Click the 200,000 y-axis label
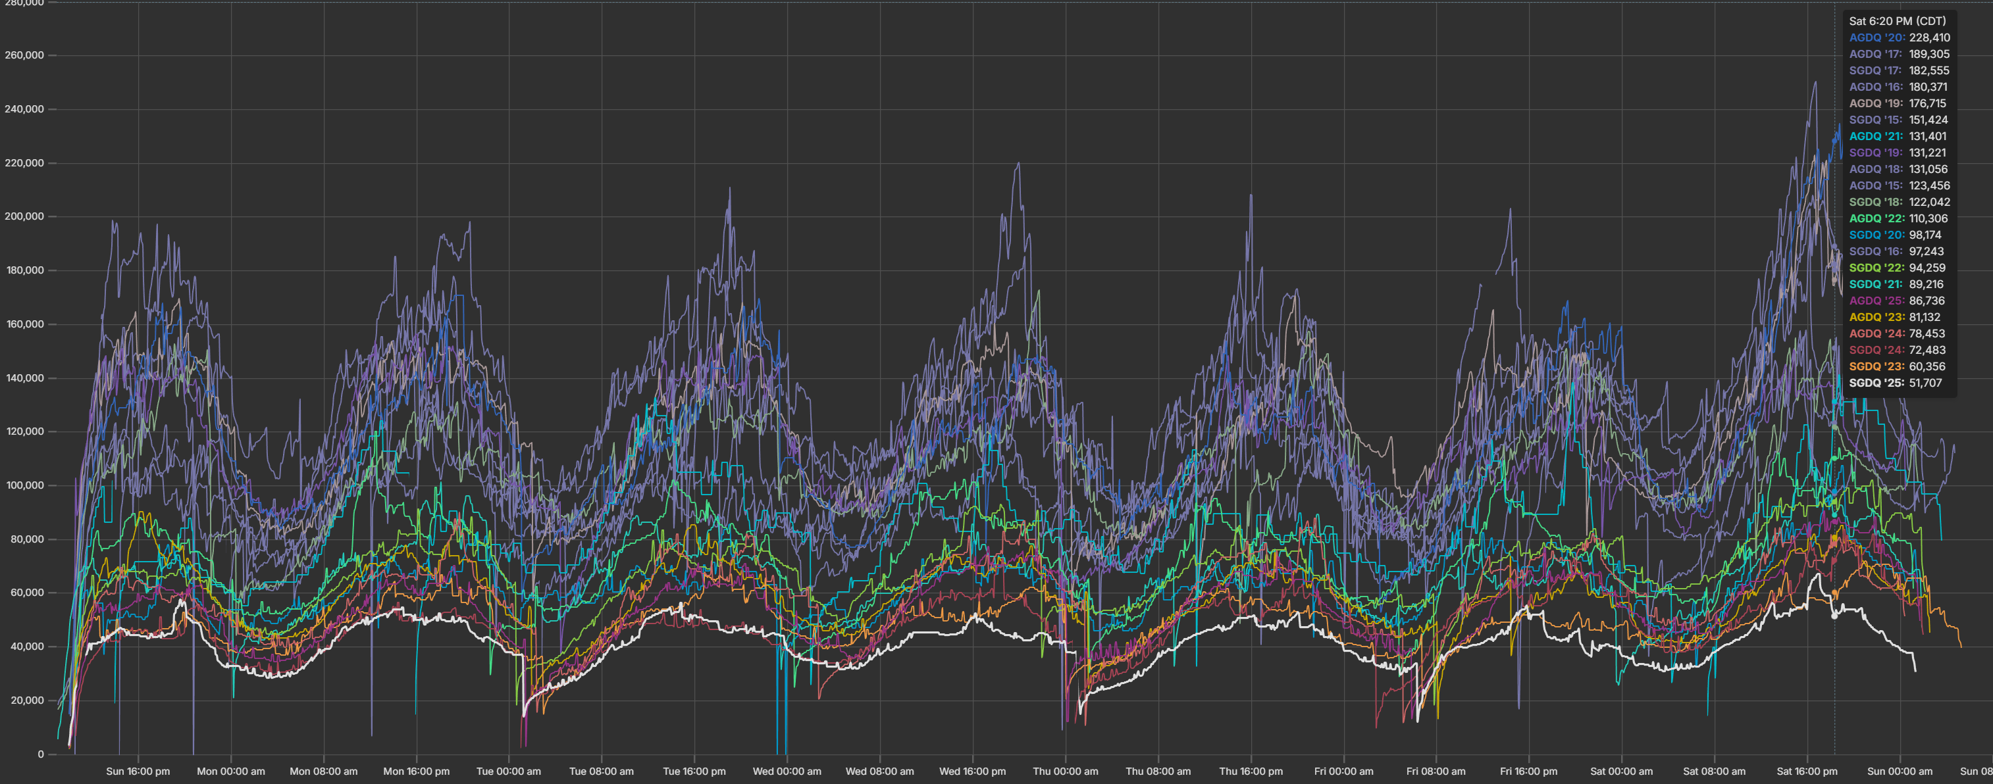 (25, 216)
